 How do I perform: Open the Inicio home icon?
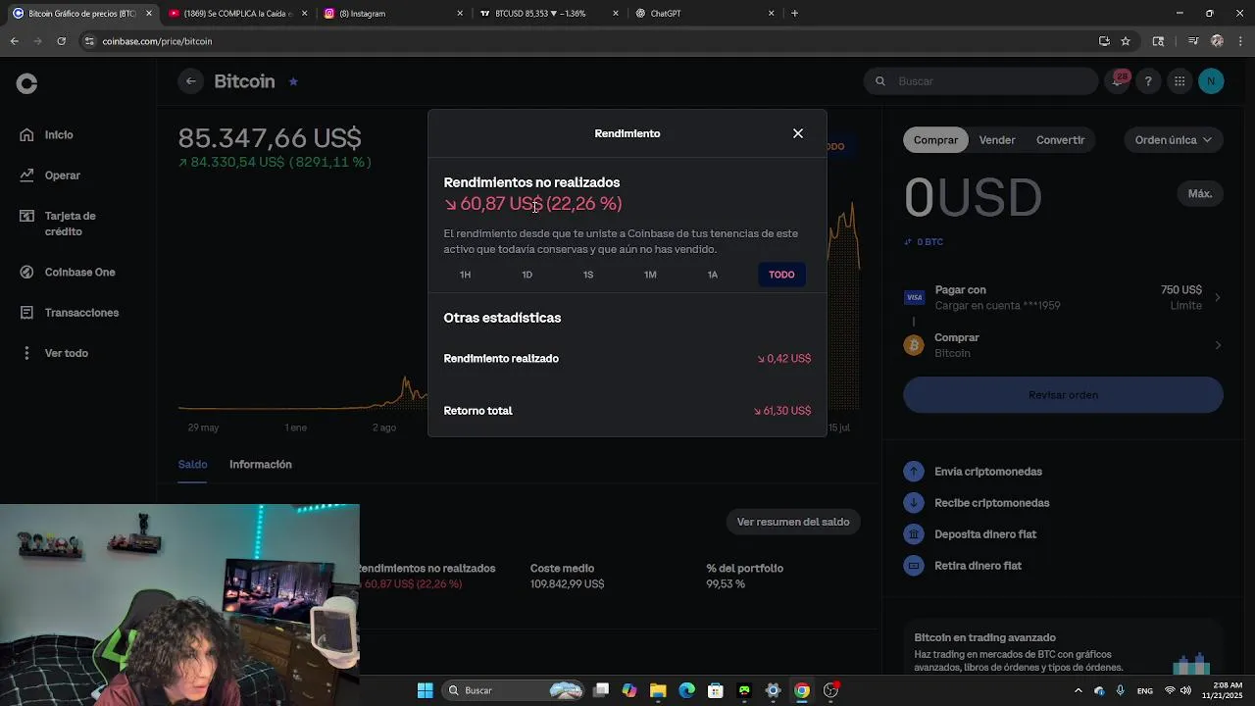(26, 134)
